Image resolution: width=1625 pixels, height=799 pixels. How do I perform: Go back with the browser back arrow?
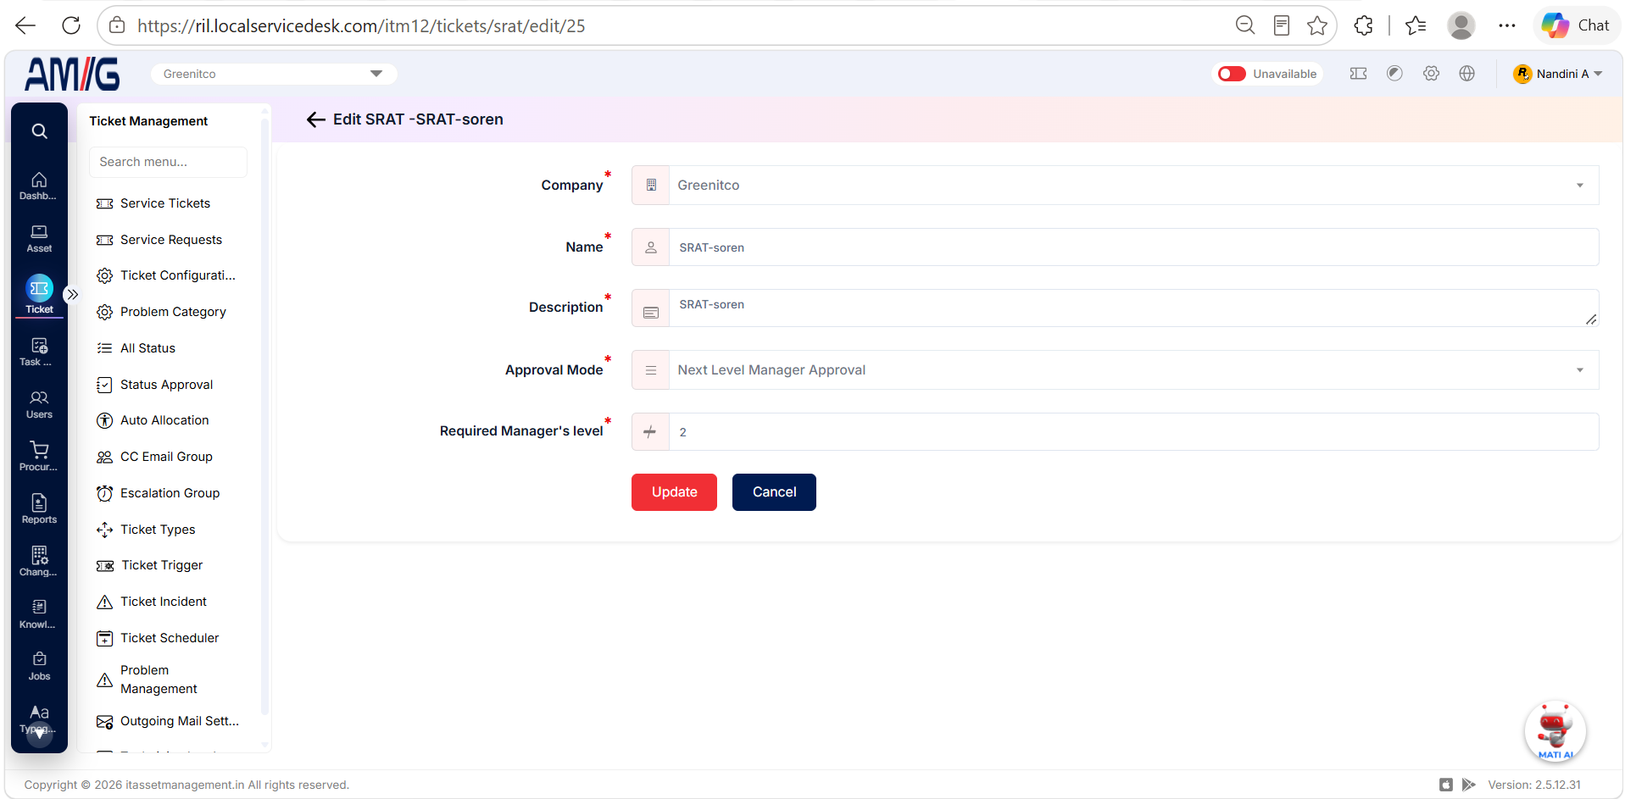point(25,25)
